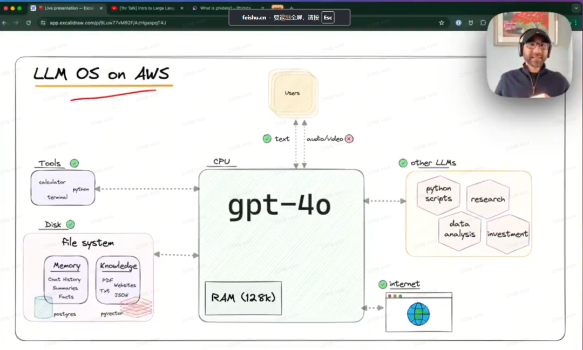583x350 pixels.
Task: Click the Esc key in fullscreen notice
Action: 328,17
